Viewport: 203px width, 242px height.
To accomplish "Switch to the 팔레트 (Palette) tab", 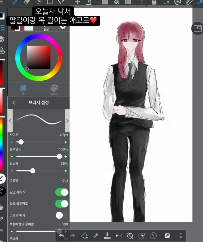I will tap(54, 89).
